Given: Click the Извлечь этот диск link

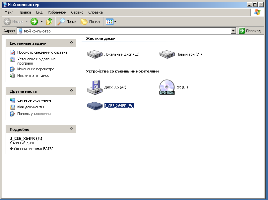Looking at the screenshot, I should [33, 75].
